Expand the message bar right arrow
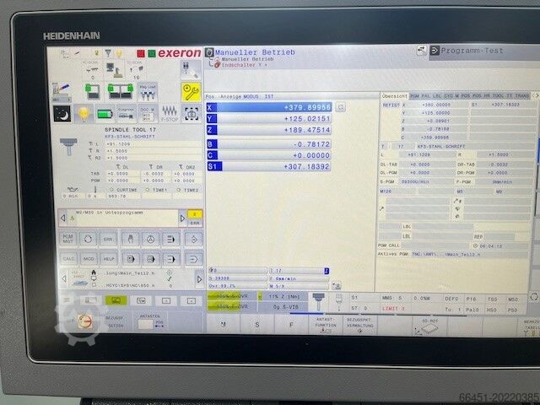This screenshot has width=540, height=405. click(182, 217)
